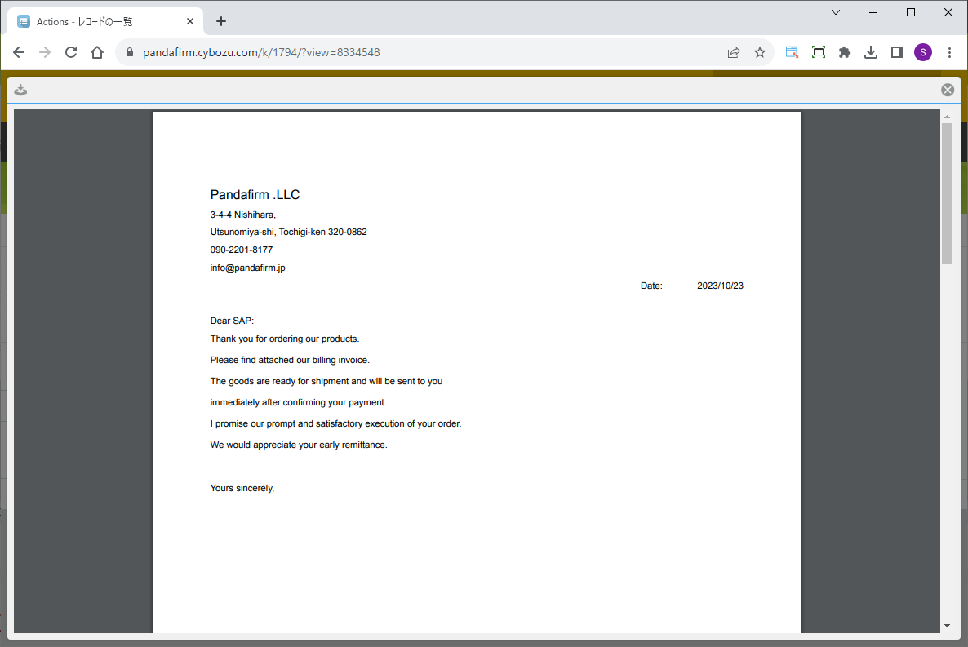
Task: Open the purple S profile menu
Action: pos(922,52)
